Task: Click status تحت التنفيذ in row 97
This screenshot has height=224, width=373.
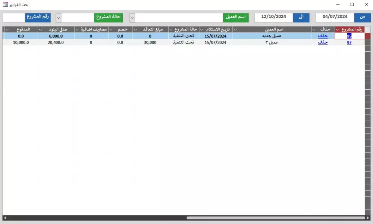Action: click(x=184, y=42)
